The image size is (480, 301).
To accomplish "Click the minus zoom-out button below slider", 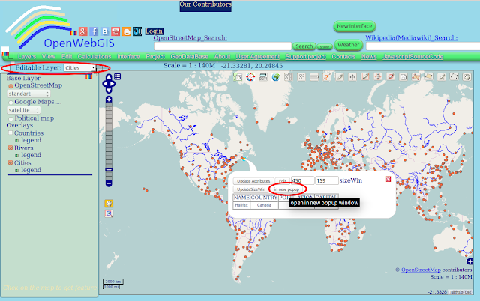I will tap(109, 183).
